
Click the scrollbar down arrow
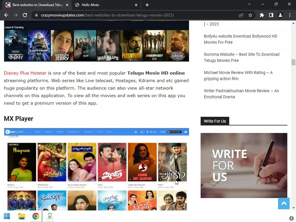293,208
